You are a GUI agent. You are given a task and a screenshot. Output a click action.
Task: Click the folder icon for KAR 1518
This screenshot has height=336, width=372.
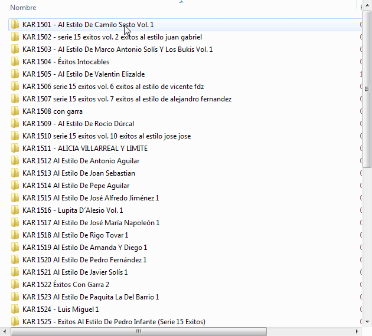[15, 235]
